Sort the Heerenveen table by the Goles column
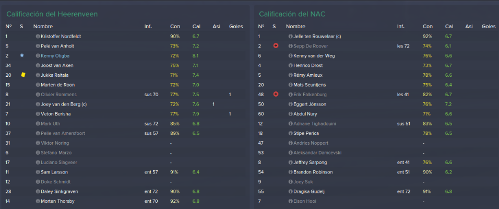The height and width of the screenshot is (209, 499). click(x=236, y=27)
